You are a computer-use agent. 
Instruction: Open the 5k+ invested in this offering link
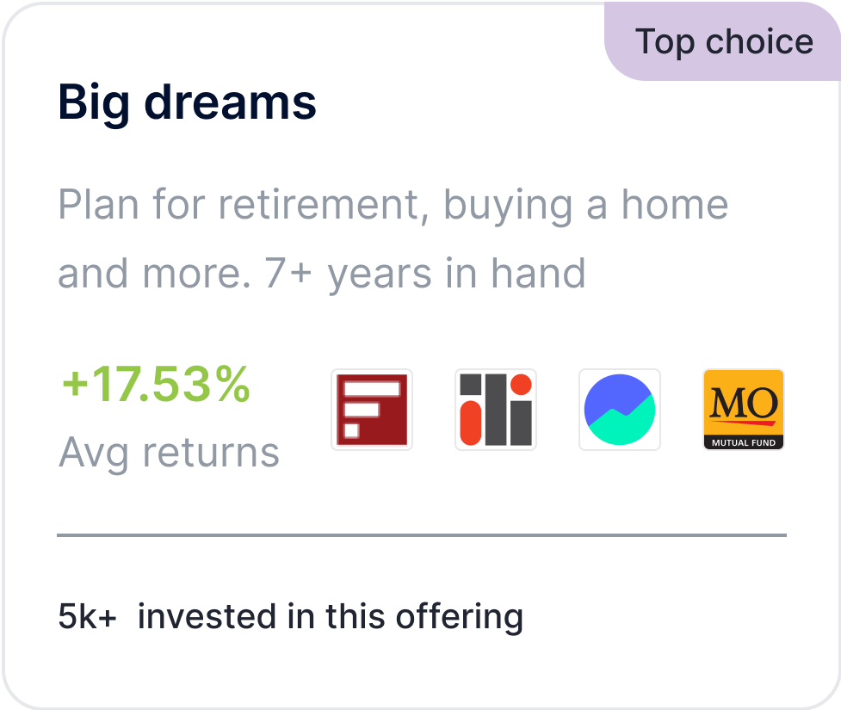(289, 615)
